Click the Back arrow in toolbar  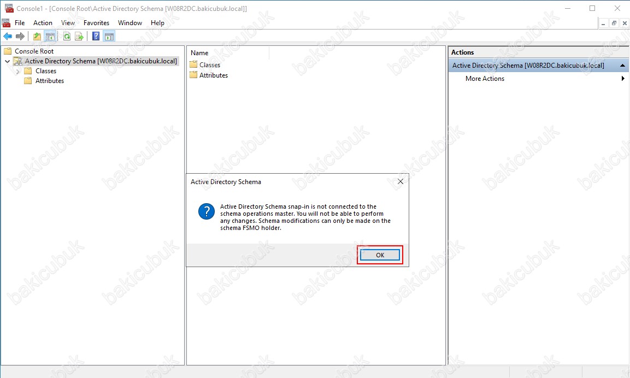tap(8, 37)
